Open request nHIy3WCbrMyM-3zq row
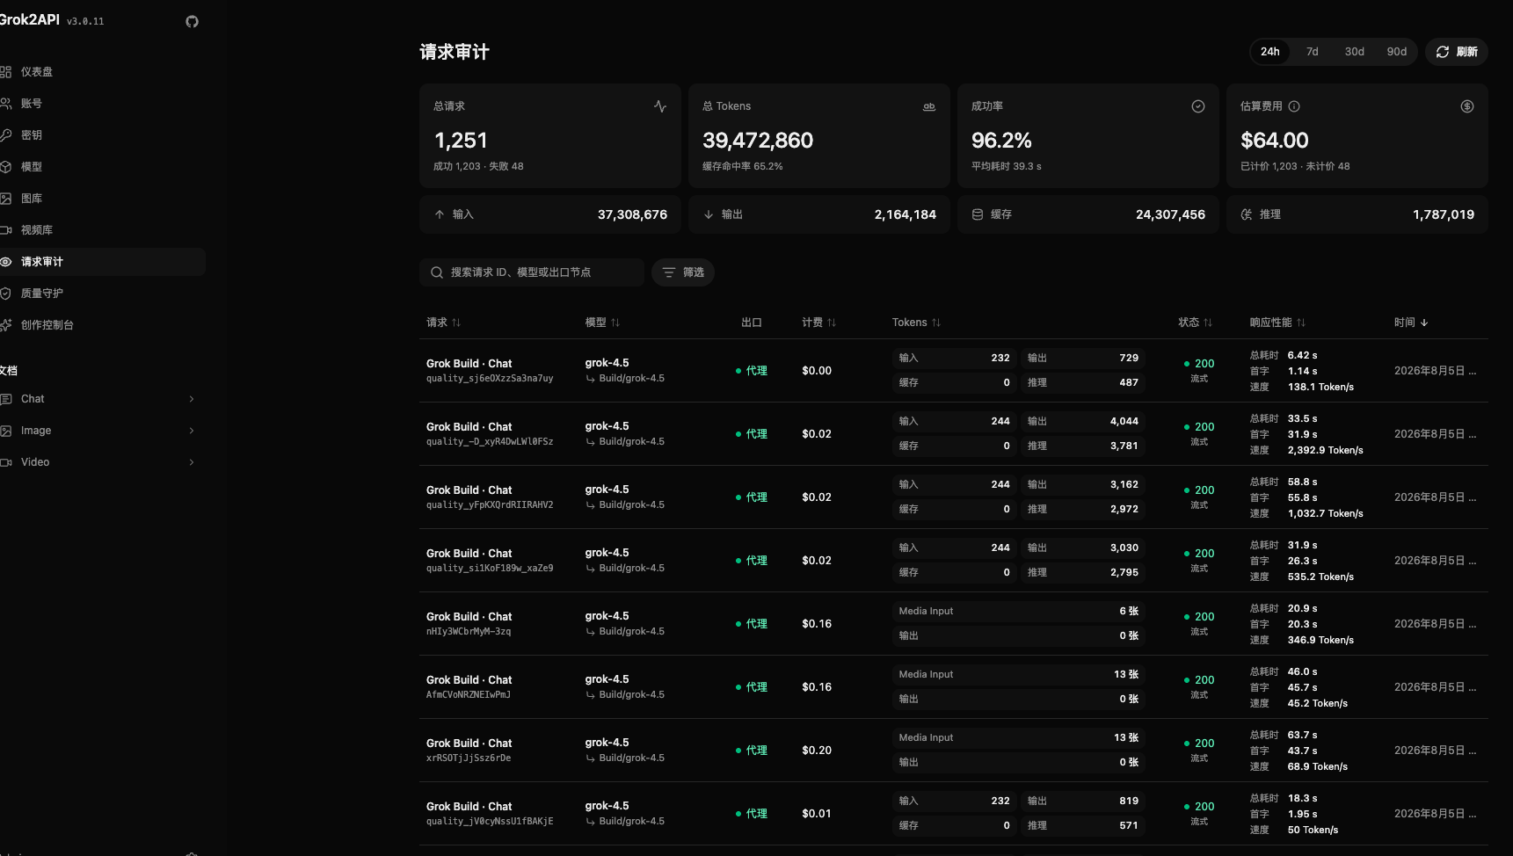This screenshot has width=1513, height=856. tap(954, 624)
